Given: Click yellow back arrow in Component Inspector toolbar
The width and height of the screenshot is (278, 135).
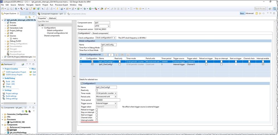Looking at the screenshot, I should click(260, 13).
